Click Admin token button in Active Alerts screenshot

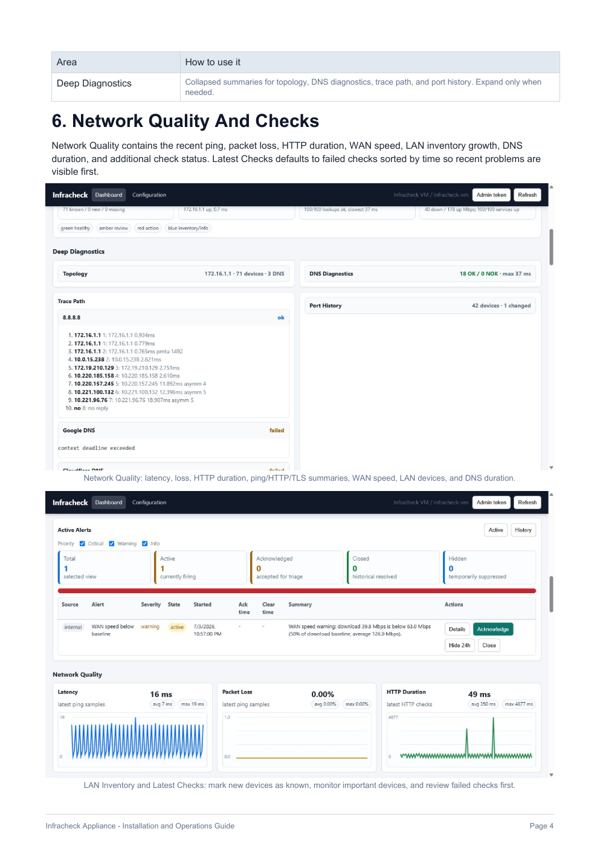(491, 503)
